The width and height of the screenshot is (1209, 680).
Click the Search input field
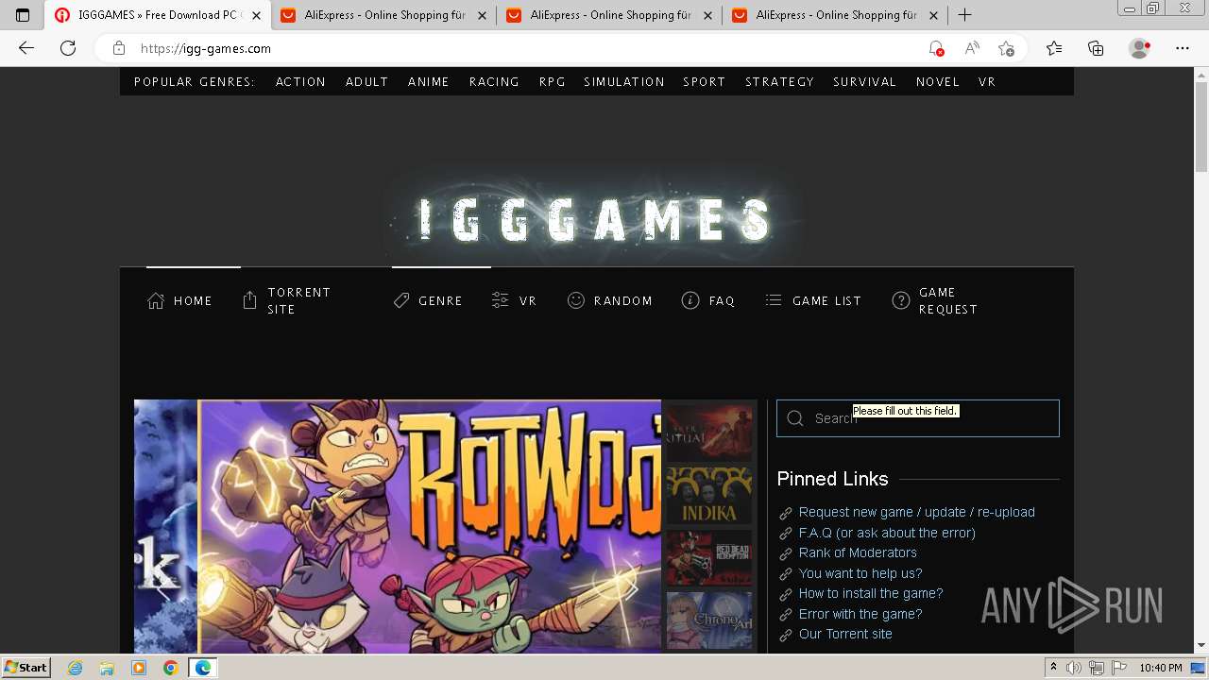(x=918, y=418)
